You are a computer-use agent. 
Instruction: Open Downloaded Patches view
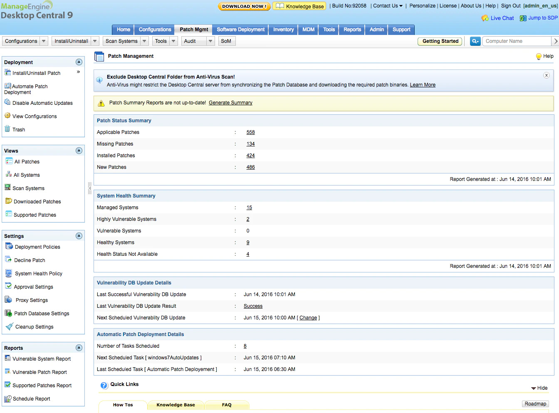(37, 201)
